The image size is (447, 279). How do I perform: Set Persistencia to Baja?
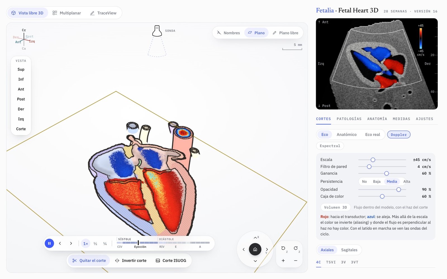pyautogui.click(x=377, y=182)
